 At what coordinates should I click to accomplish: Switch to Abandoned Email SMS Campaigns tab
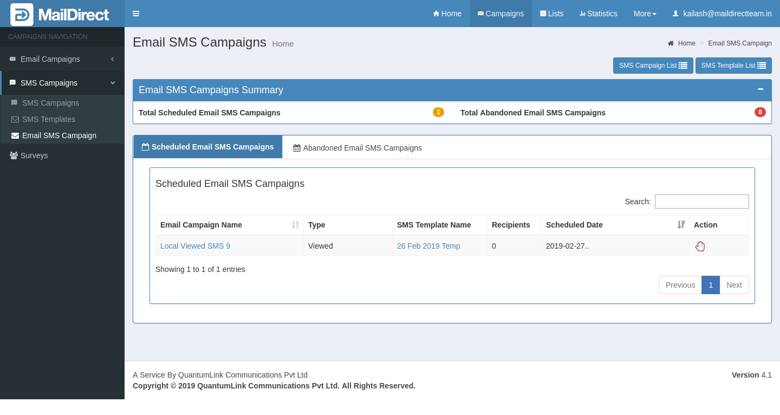click(x=357, y=148)
